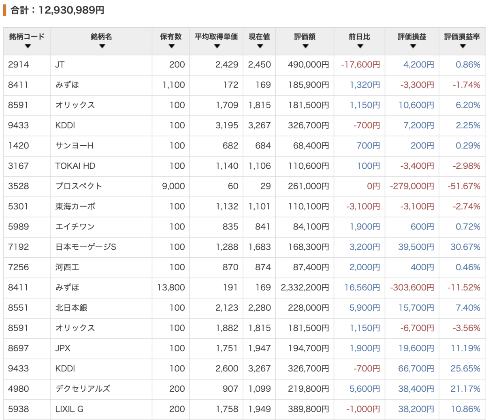Click the -1.74% loss rate

pos(467,85)
